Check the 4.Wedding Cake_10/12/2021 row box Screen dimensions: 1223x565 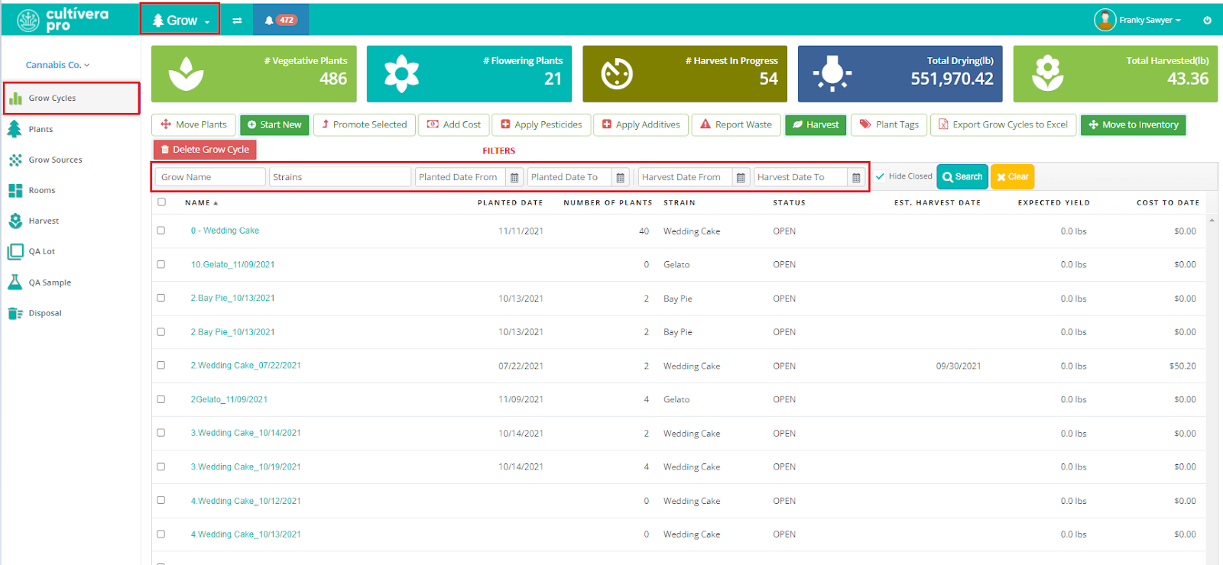click(161, 501)
